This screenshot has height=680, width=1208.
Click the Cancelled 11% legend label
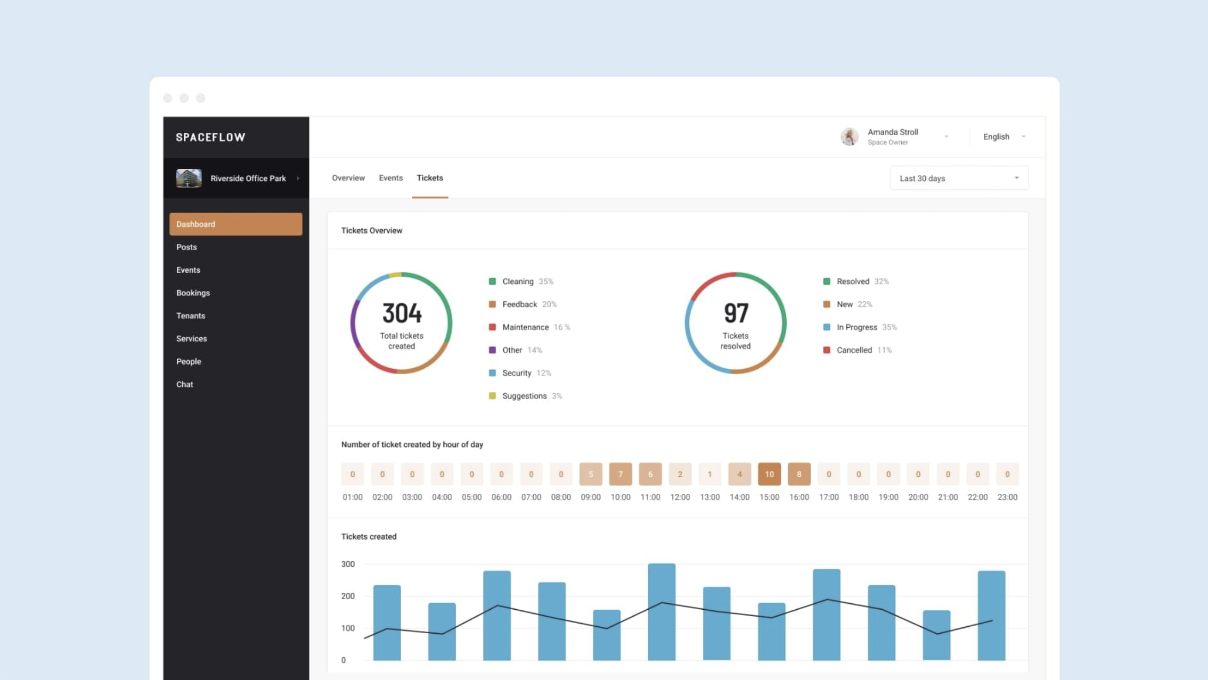click(x=864, y=350)
